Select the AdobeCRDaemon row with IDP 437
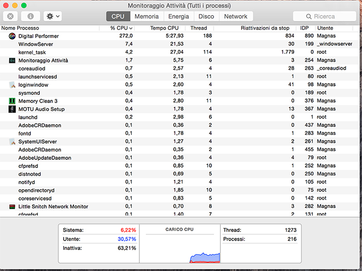362x271 pixels. tap(179, 125)
